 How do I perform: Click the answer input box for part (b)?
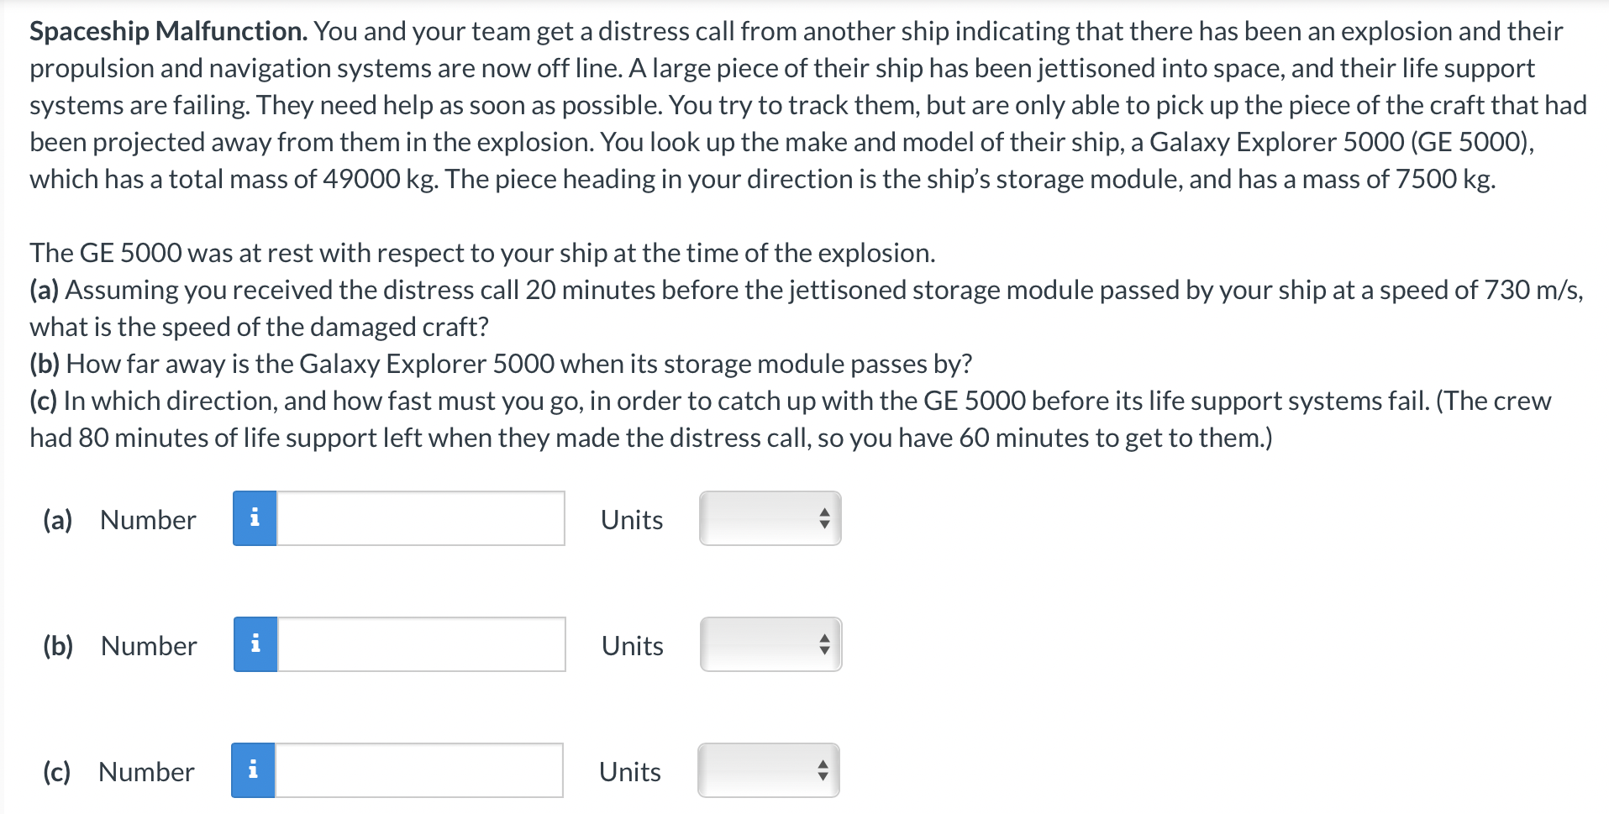point(420,645)
